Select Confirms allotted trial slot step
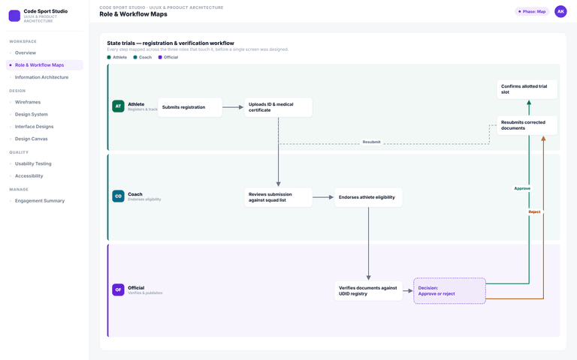577x360 pixels. click(527, 89)
